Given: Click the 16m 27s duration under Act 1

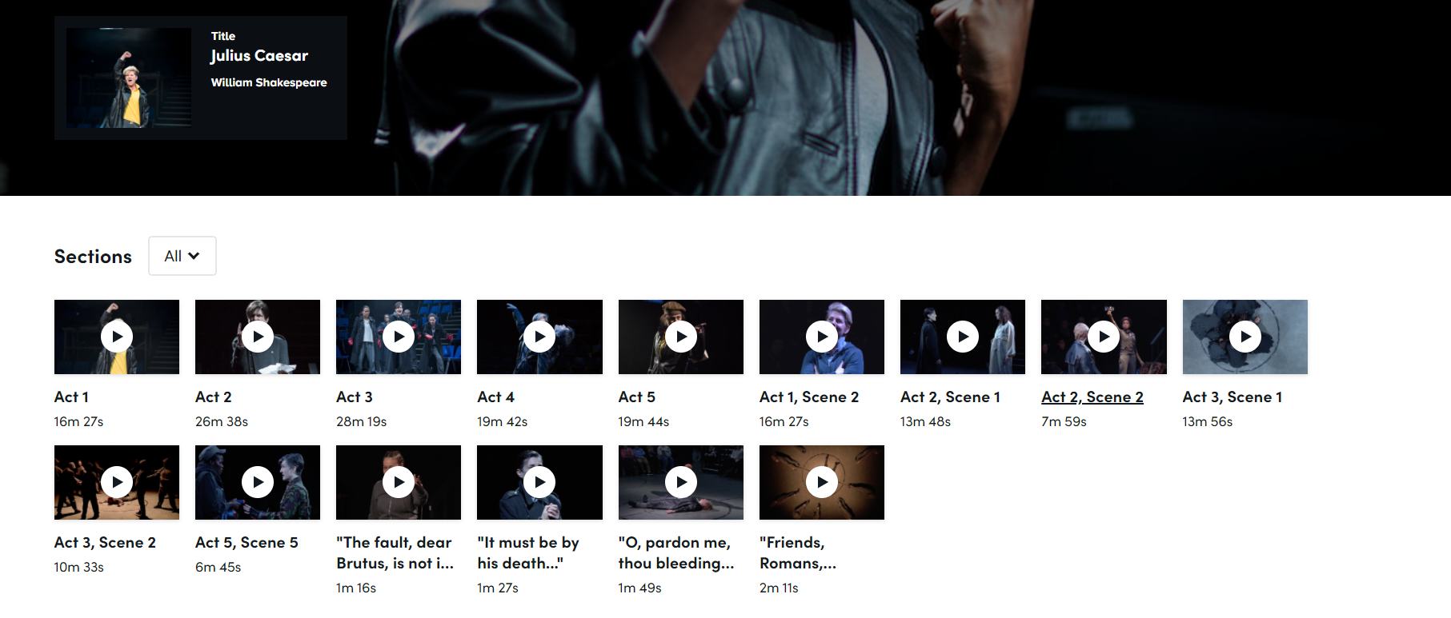Looking at the screenshot, I should pyautogui.click(x=78, y=421).
